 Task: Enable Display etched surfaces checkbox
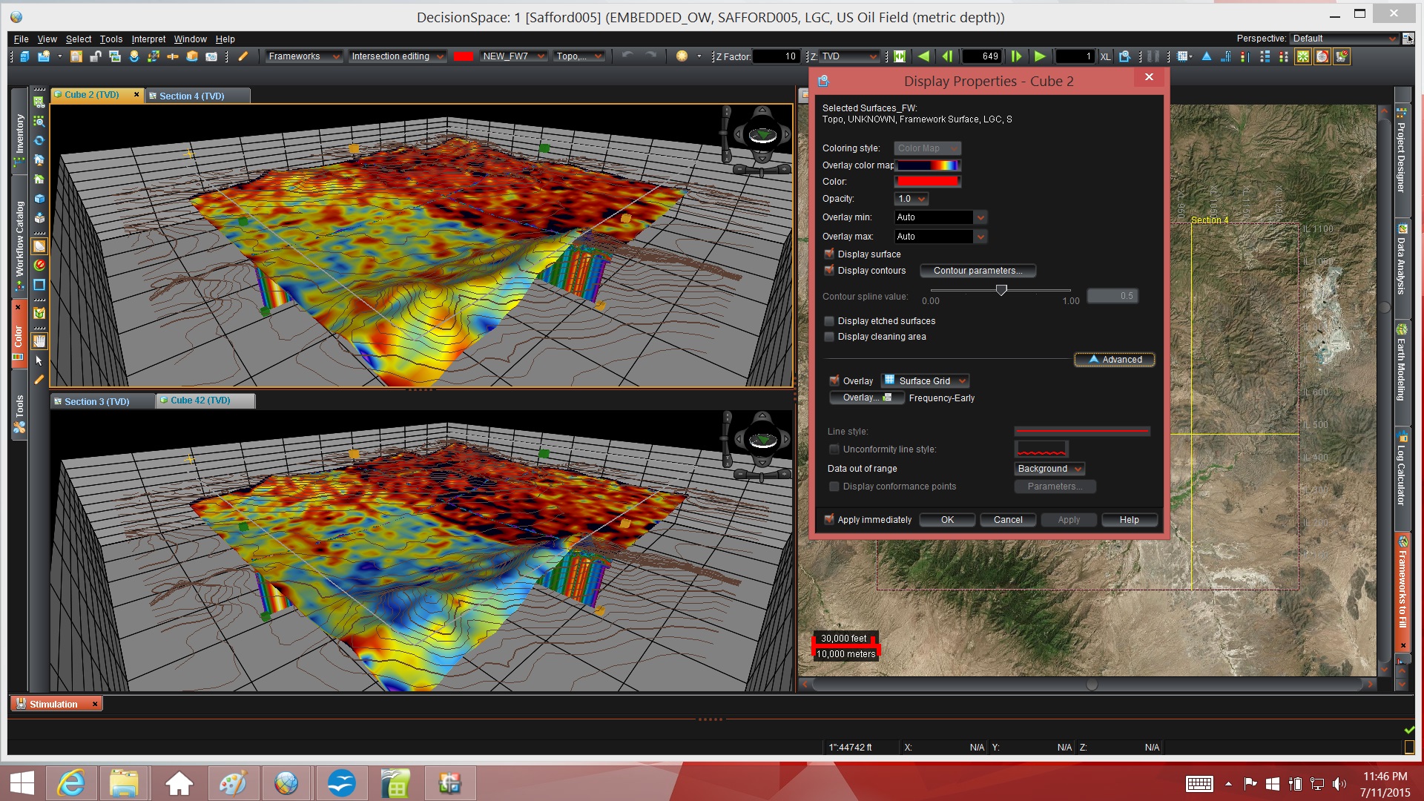point(829,321)
